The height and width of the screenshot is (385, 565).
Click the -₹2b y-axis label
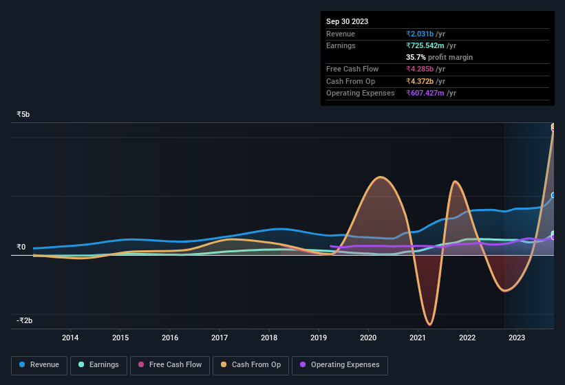coord(25,320)
